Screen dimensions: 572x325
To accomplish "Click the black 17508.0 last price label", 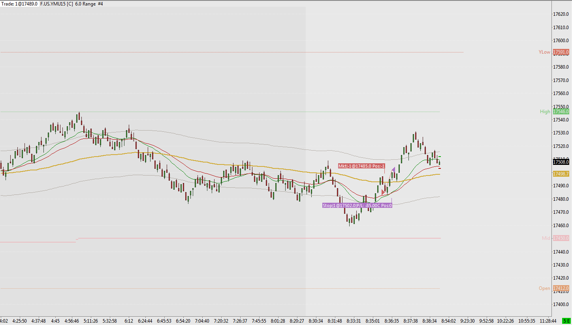I will (561, 162).
